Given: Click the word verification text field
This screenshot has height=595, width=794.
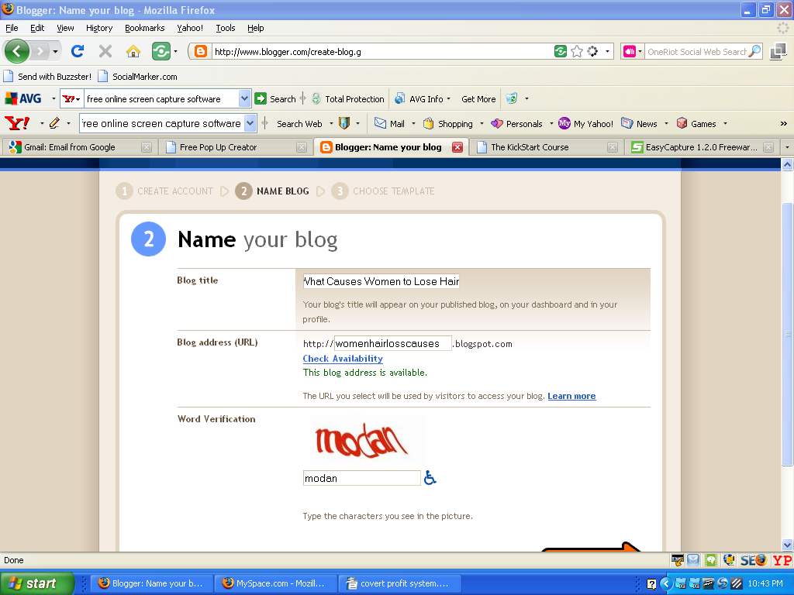Looking at the screenshot, I should click(x=361, y=478).
